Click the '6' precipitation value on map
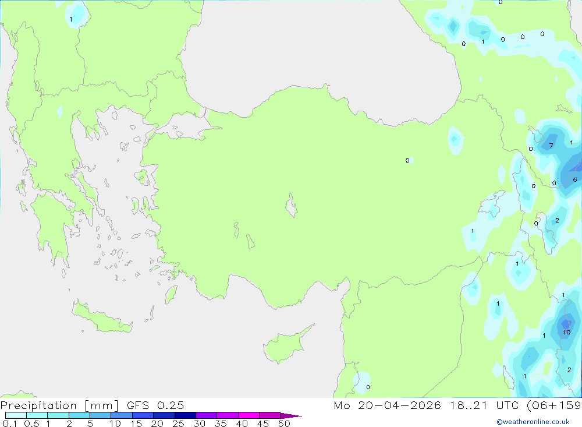 coord(575,179)
